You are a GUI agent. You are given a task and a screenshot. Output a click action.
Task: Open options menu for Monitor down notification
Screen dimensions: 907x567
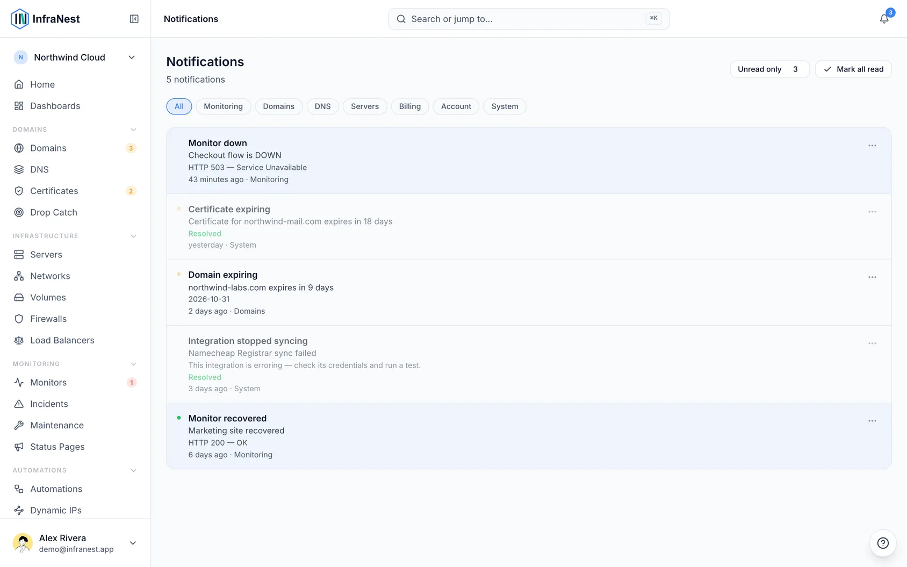coord(872,146)
